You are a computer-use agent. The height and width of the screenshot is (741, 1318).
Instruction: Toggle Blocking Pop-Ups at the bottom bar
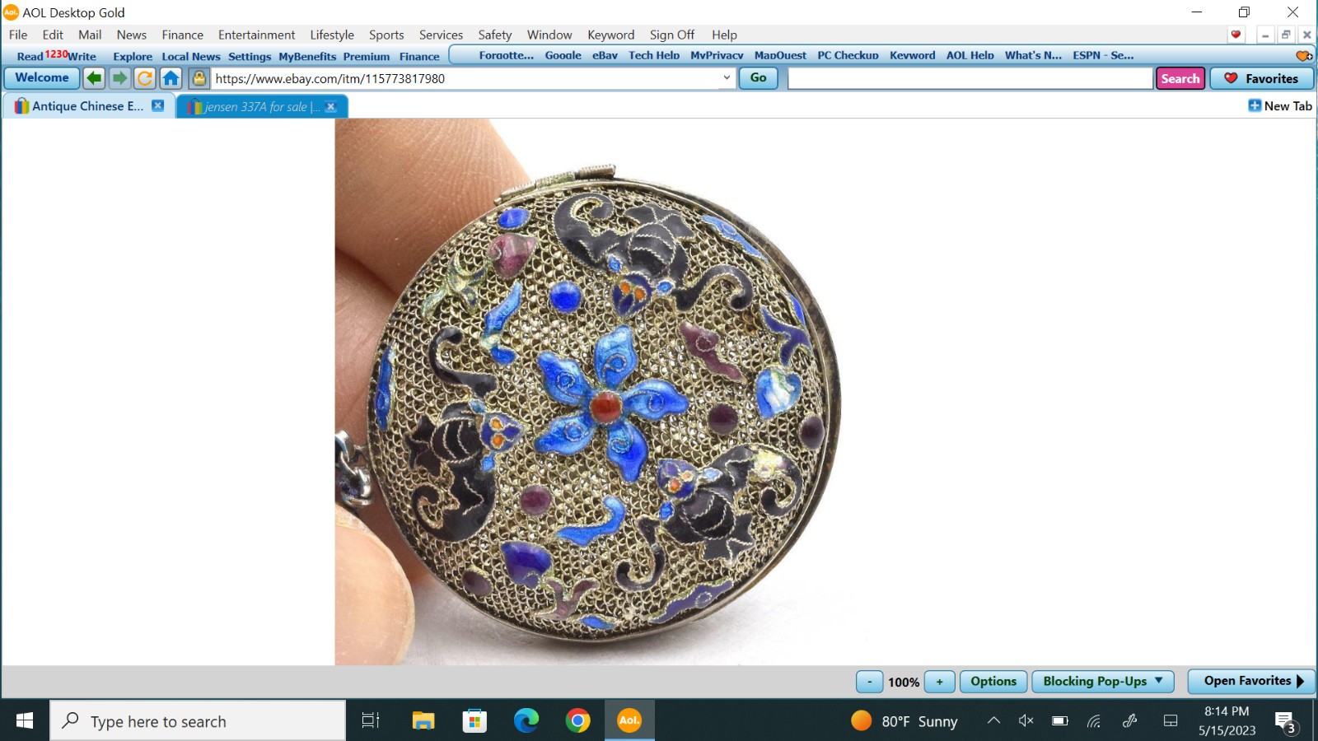[x=1103, y=681]
